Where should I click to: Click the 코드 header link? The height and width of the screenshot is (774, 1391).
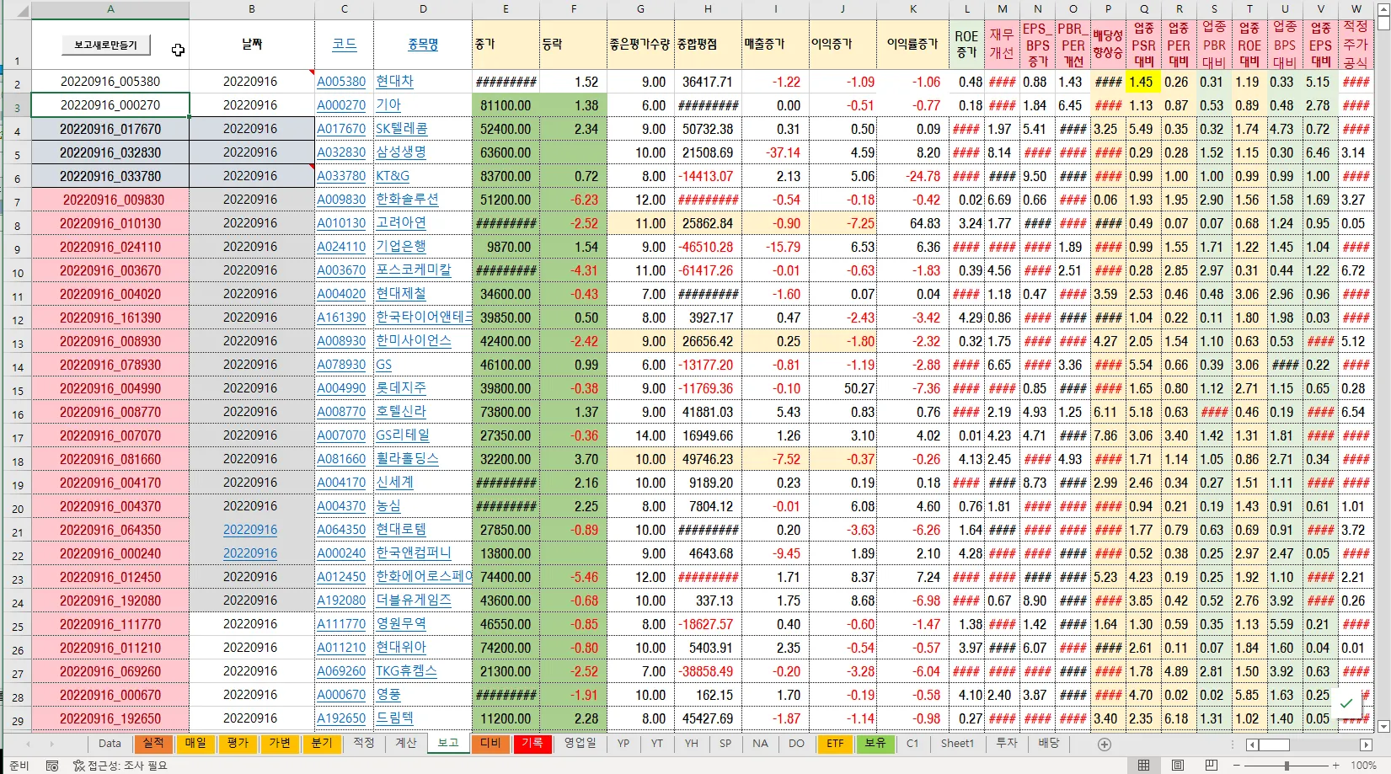(x=344, y=44)
